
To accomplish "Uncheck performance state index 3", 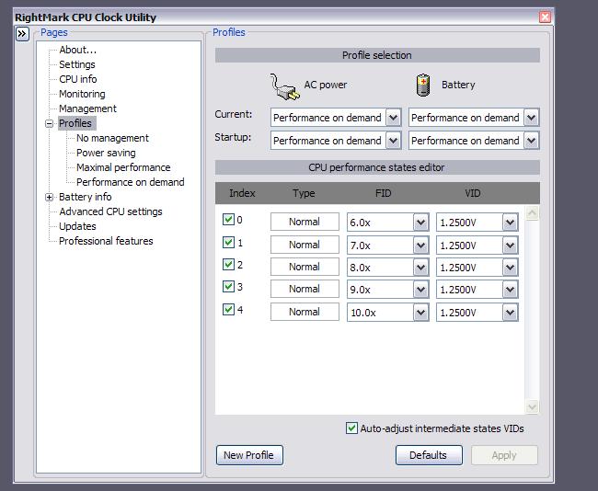I will coord(228,286).
